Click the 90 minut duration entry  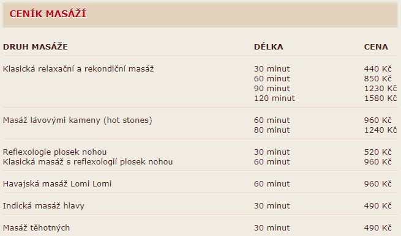pos(272,89)
